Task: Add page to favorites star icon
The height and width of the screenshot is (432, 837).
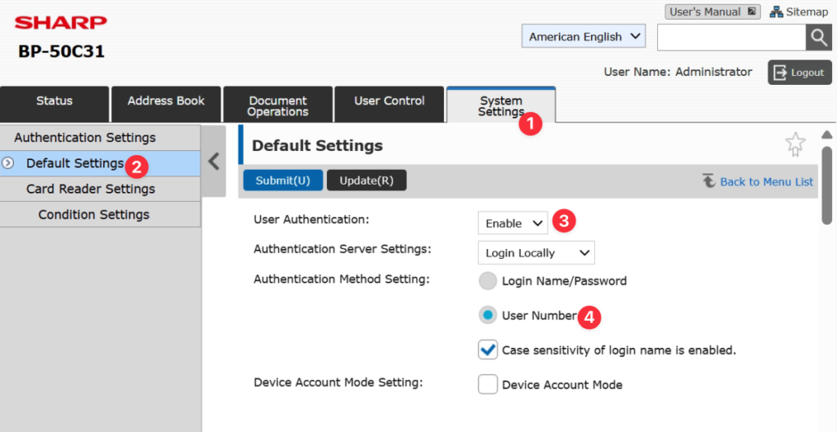Action: (794, 145)
